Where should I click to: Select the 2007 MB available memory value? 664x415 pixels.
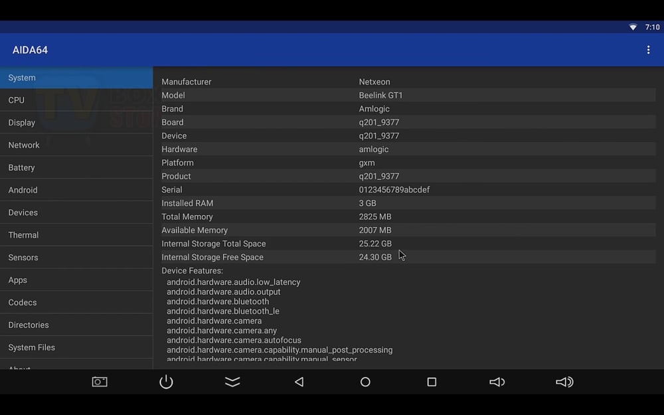375,230
